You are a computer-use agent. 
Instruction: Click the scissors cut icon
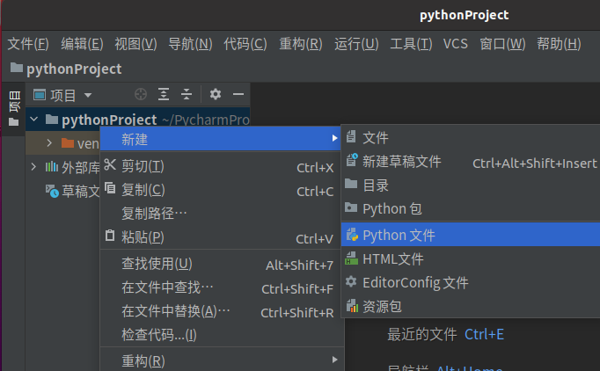[x=110, y=164]
